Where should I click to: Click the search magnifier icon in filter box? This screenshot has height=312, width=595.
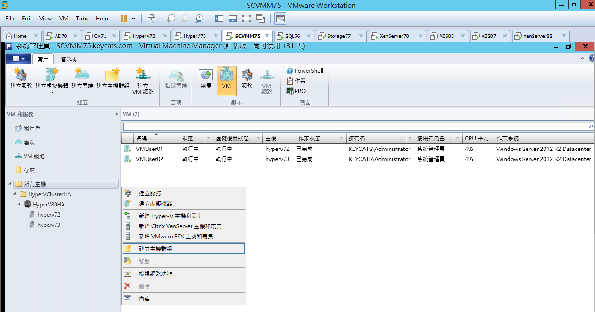point(590,126)
